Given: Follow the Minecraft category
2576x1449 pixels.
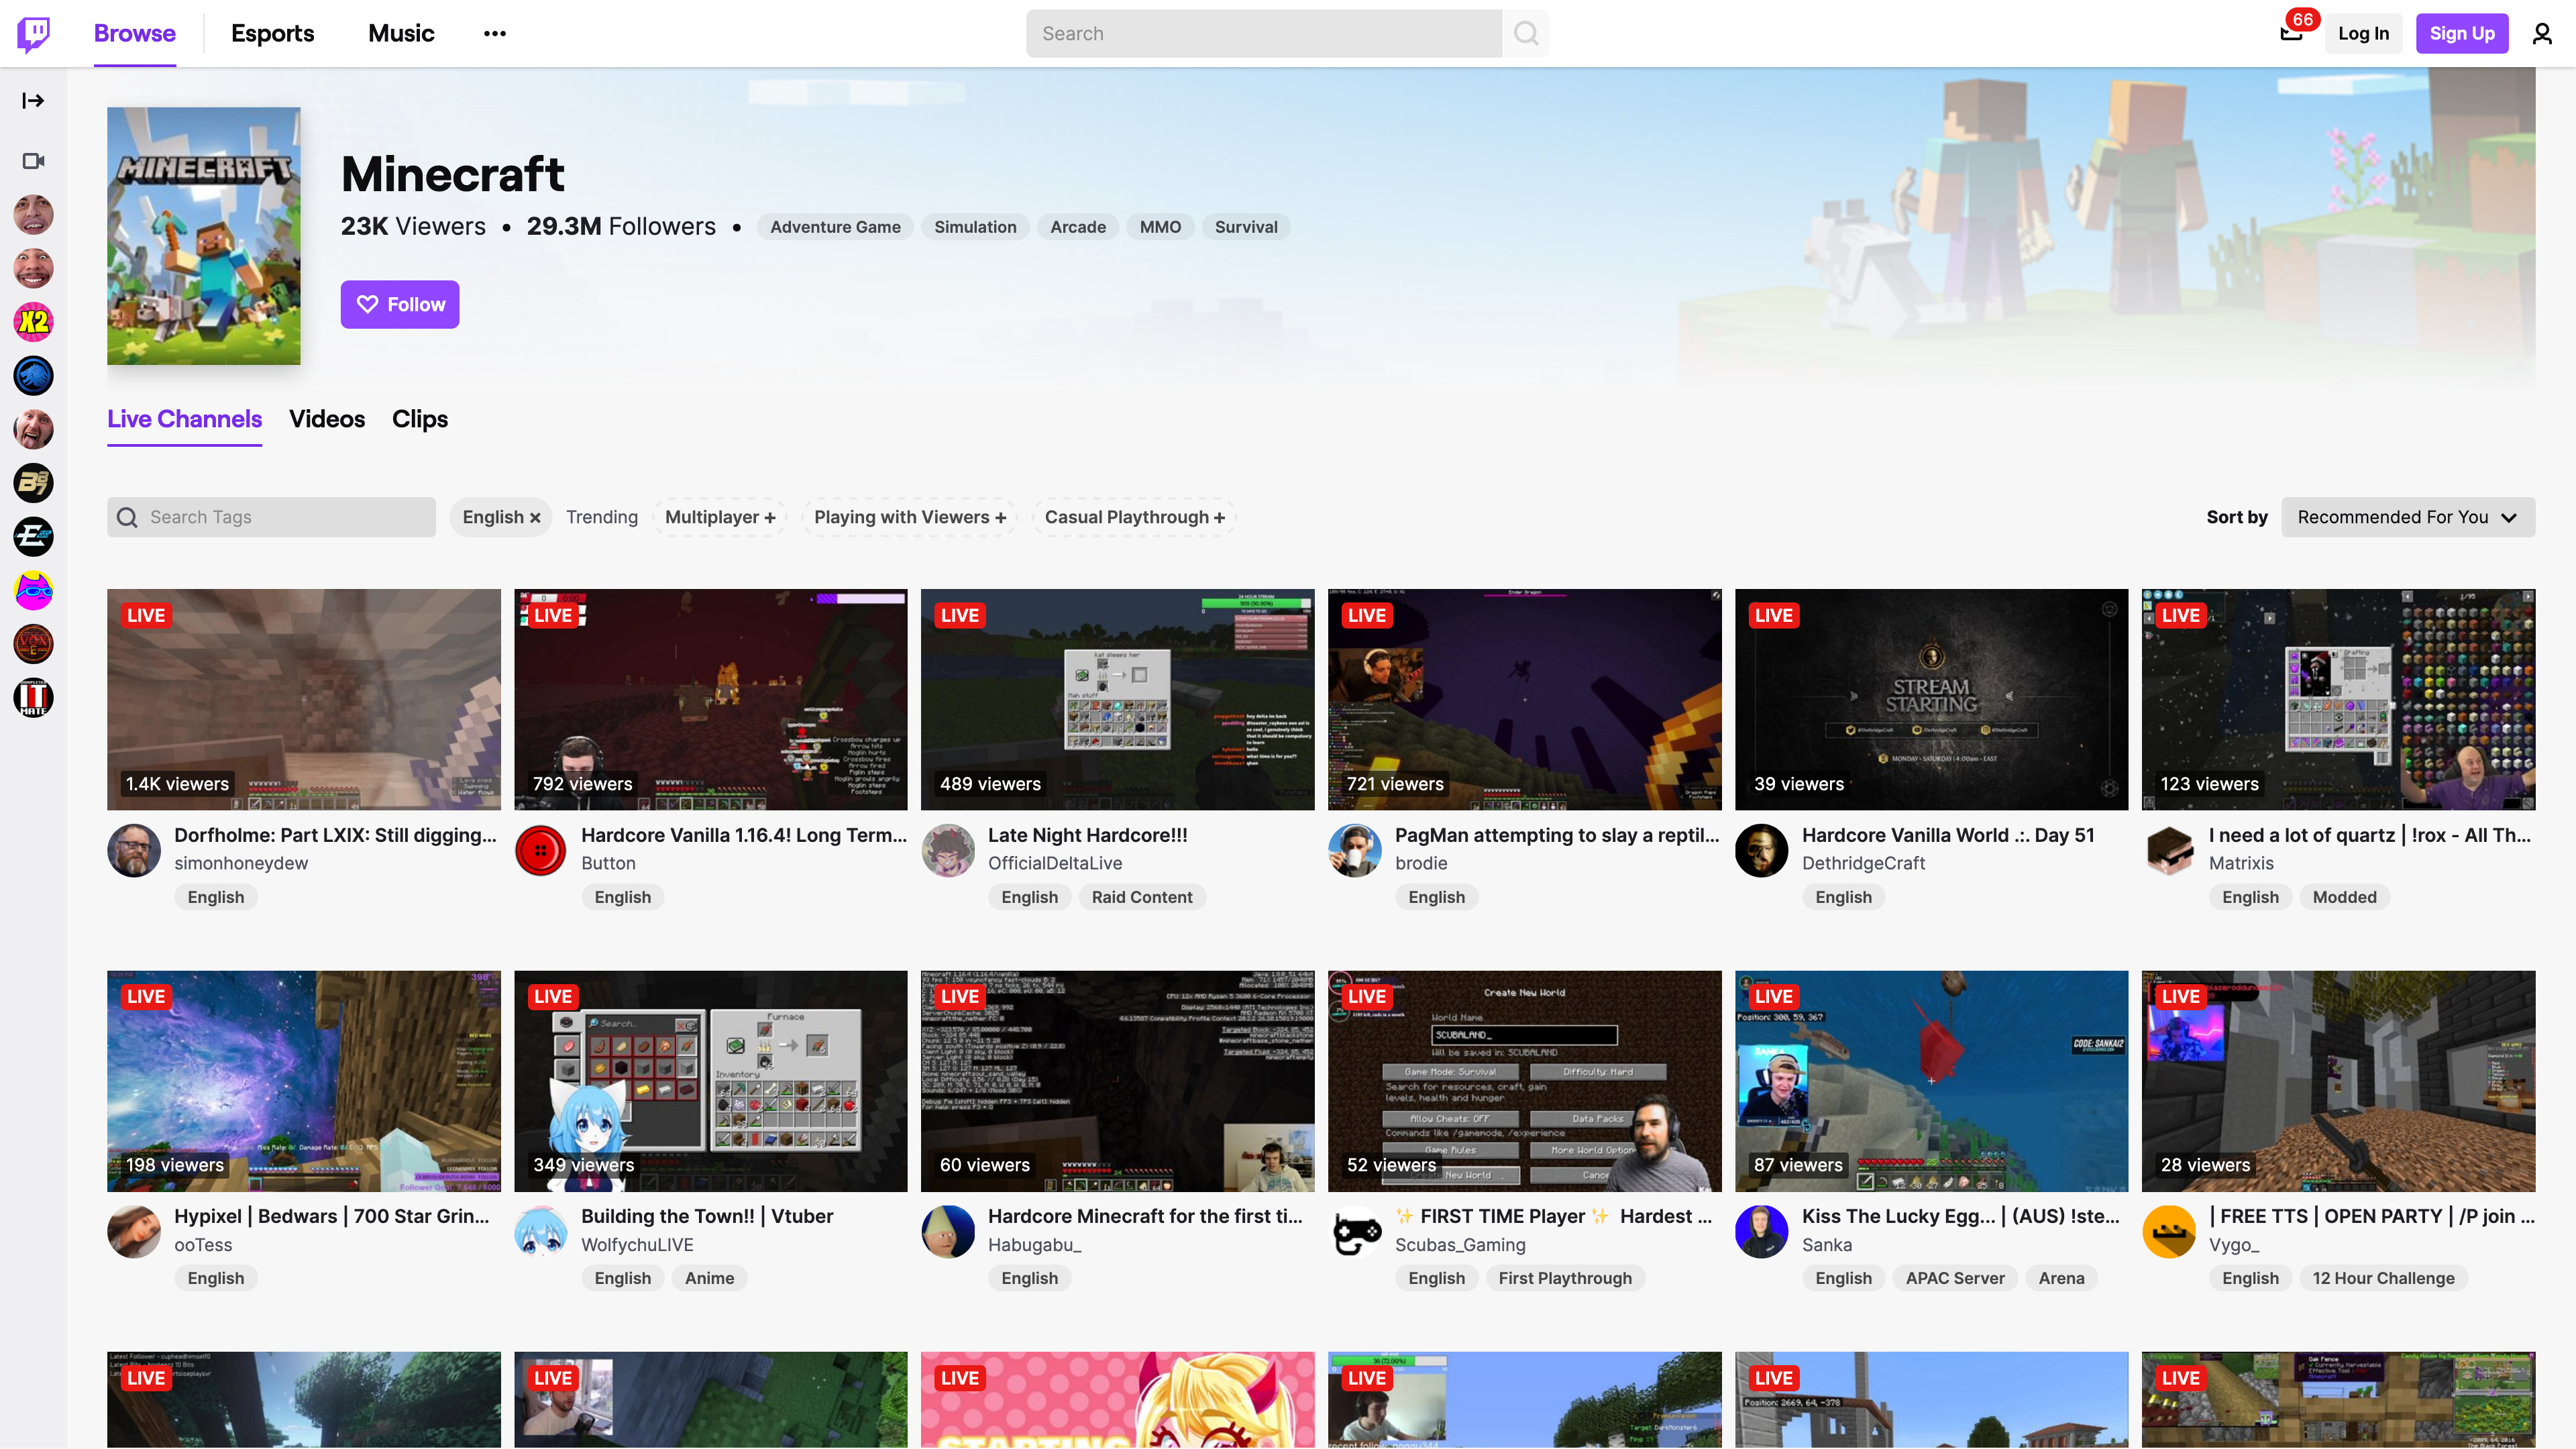Looking at the screenshot, I should (399, 304).
